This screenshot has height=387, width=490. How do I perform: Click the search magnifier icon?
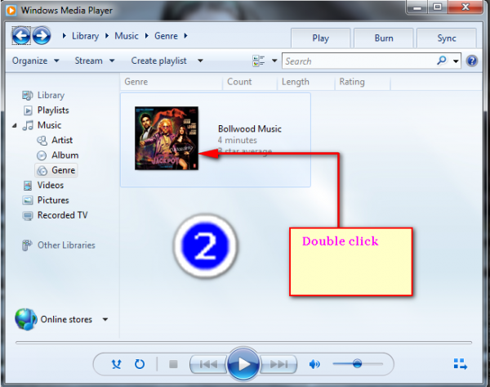(x=442, y=60)
